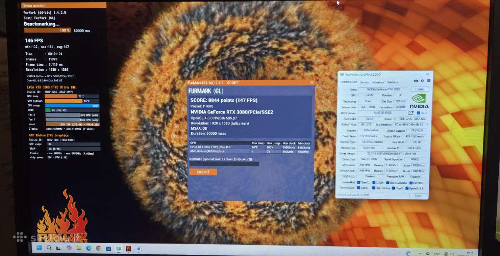
Task: Toggle the DirectCompute checkbox
Action: point(388,183)
